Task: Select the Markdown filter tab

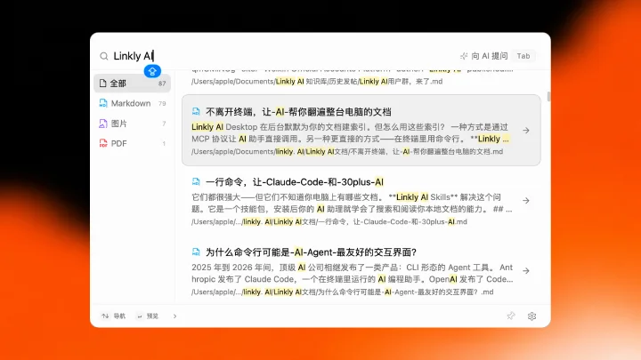Action: (x=132, y=103)
